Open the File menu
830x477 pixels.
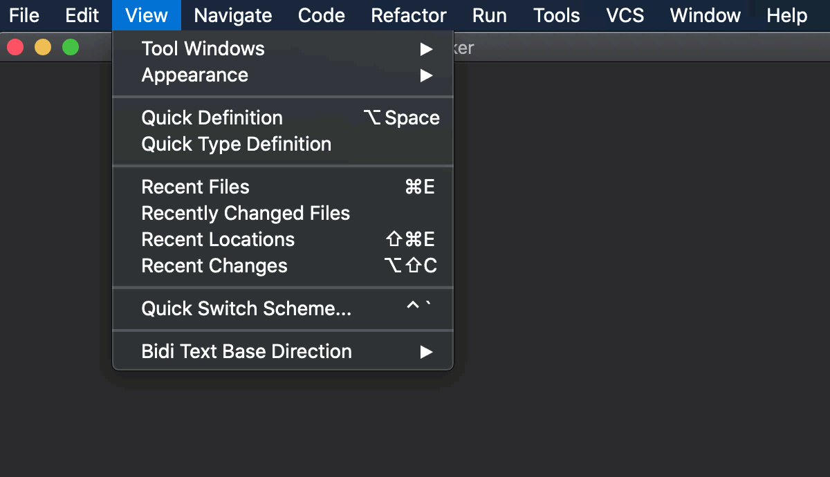24,15
